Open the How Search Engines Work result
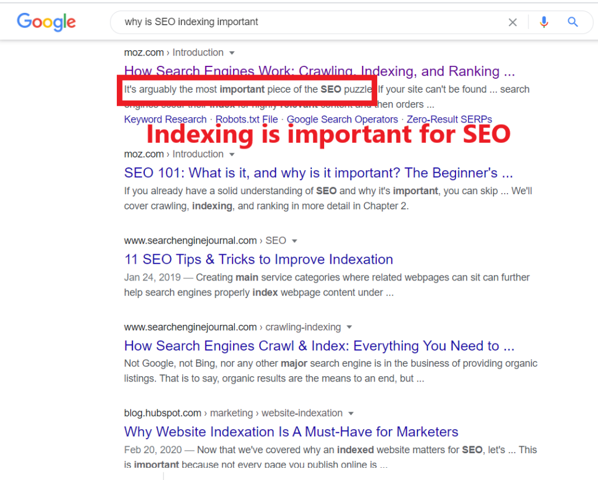 [x=319, y=71]
